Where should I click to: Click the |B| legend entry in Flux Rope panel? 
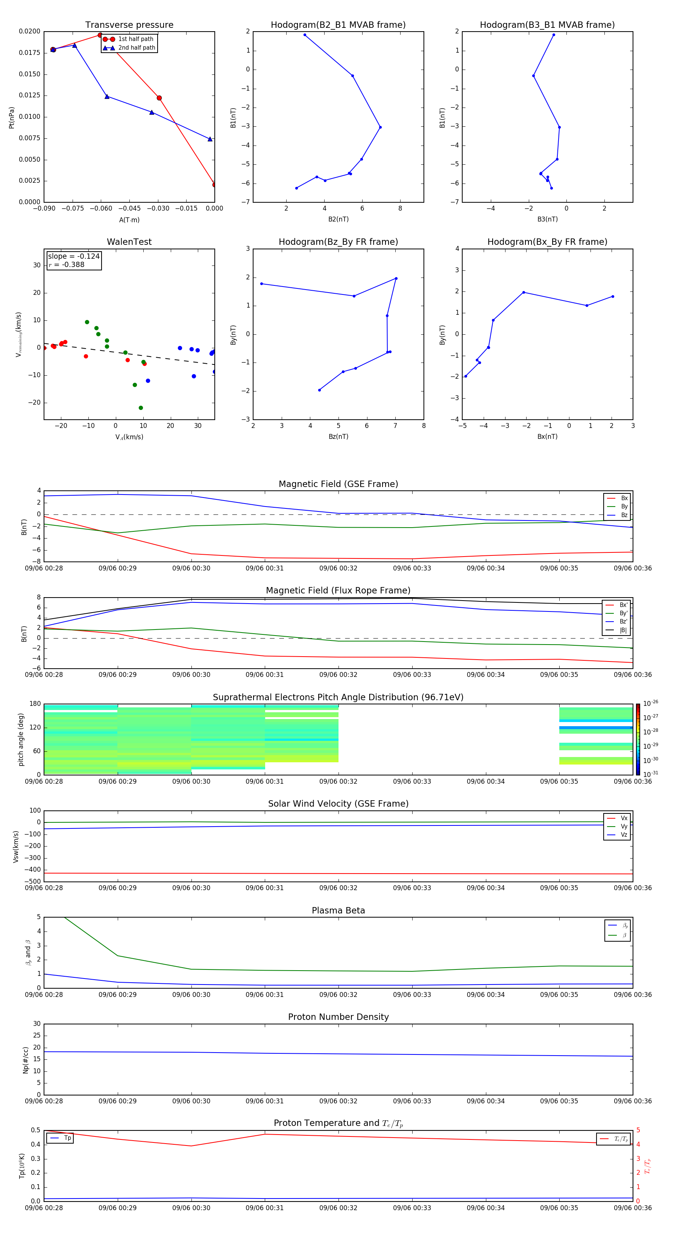click(x=617, y=630)
